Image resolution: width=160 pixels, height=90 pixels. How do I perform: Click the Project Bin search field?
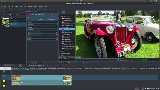(21, 15)
